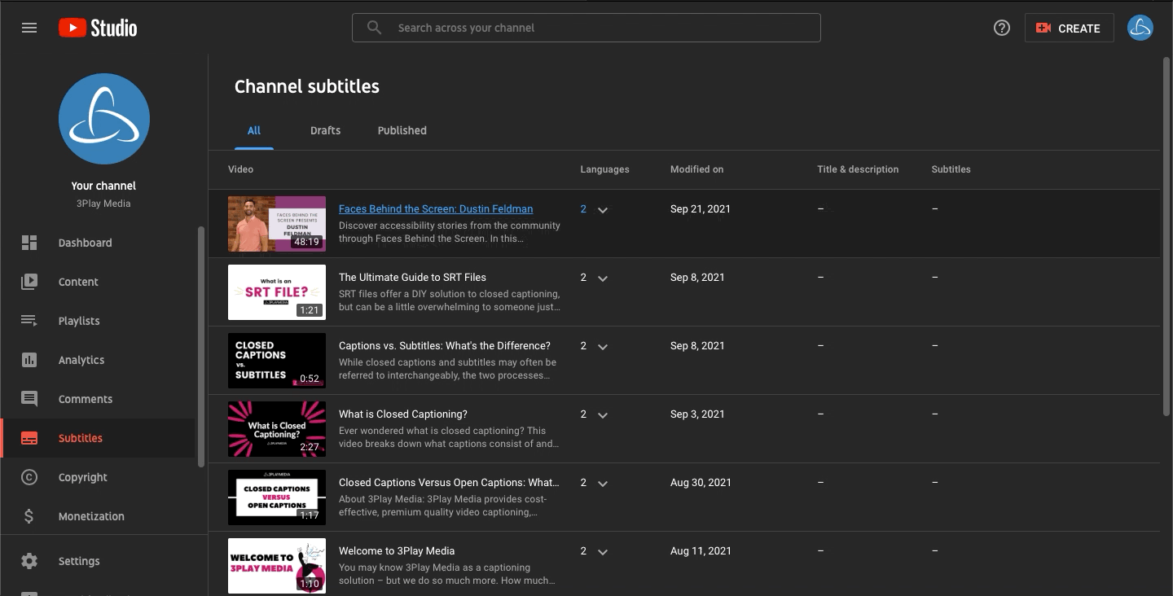Image resolution: width=1173 pixels, height=596 pixels.
Task: Click the YouTube Studio logo
Action: pyautogui.click(x=97, y=27)
